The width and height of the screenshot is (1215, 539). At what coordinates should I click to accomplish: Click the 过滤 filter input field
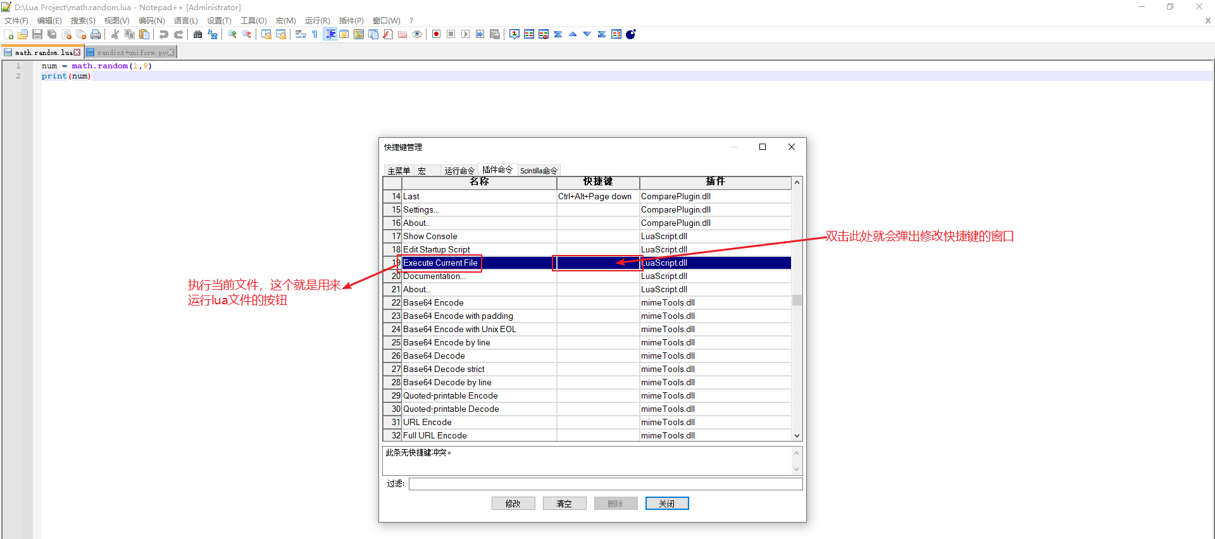[x=606, y=484]
